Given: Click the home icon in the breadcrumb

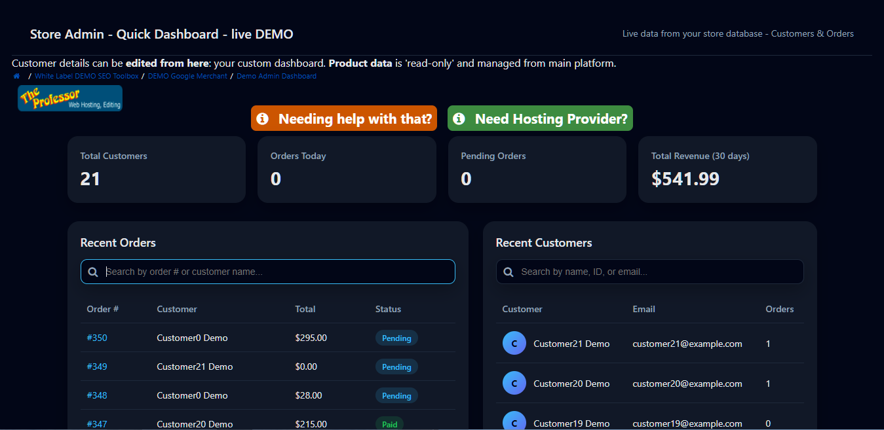Looking at the screenshot, I should tap(16, 75).
